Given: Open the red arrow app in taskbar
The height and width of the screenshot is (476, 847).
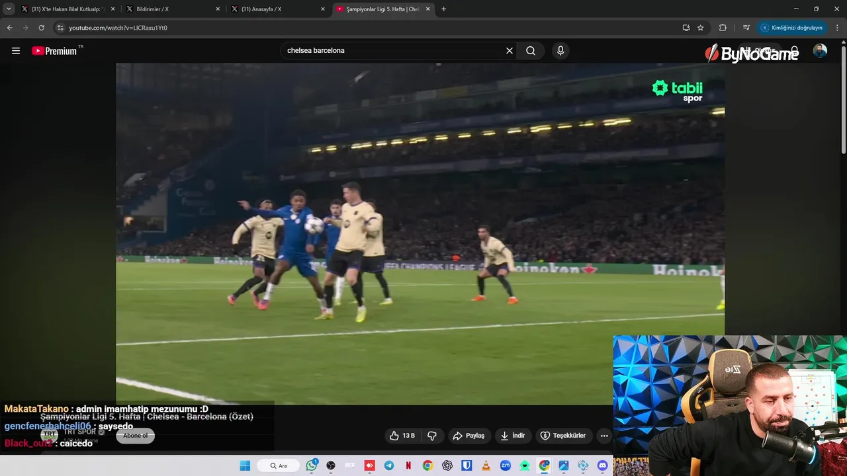Looking at the screenshot, I should point(369,465).
